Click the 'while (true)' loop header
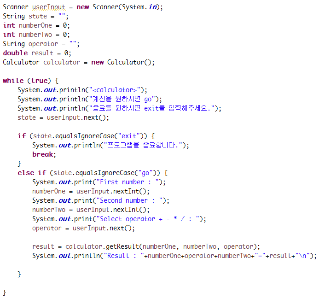The image size is (325, 299). [30, 81]
